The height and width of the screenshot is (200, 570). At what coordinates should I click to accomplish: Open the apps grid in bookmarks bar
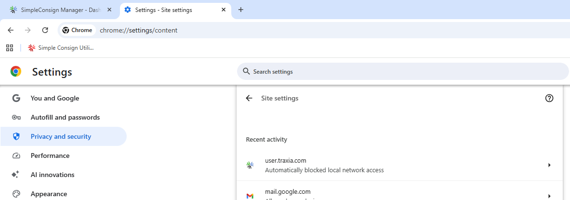(x=9, y=48)
